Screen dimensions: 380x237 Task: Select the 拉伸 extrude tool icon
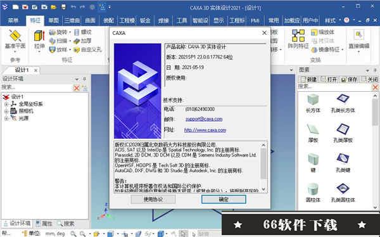(x=39, y=36)
